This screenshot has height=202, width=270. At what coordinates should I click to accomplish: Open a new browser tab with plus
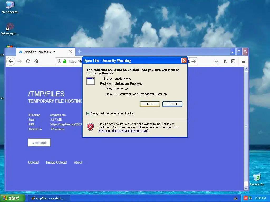[x=80, y=52]
